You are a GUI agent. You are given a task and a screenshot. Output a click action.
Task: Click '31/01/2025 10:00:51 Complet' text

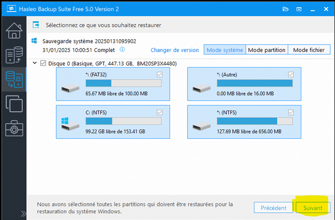tap(78, 50)
